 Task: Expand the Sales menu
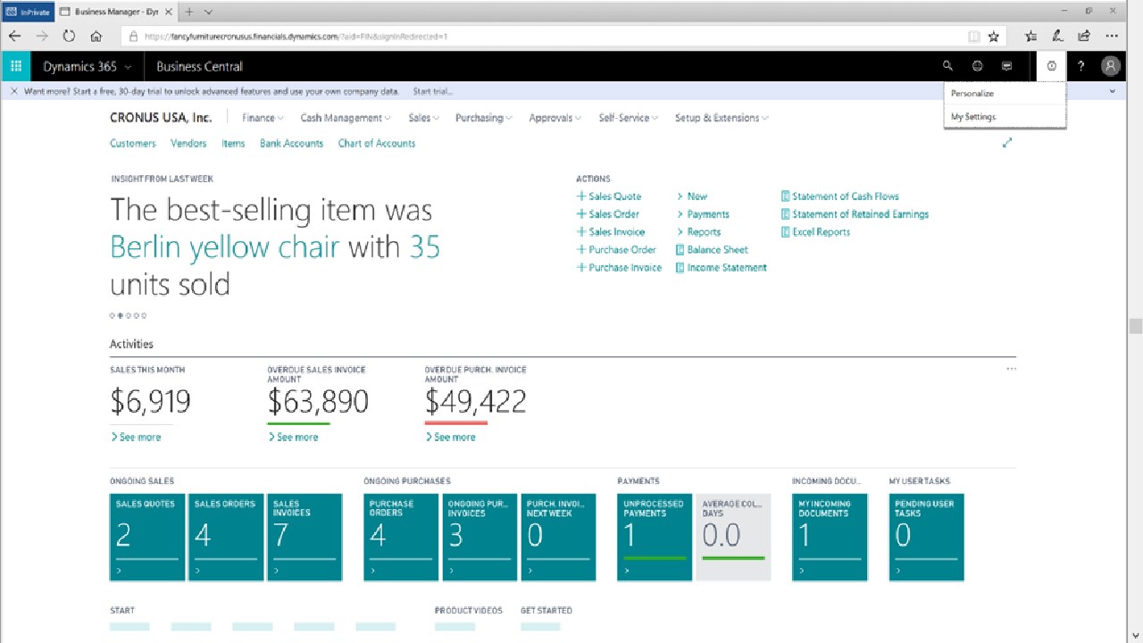423,118
